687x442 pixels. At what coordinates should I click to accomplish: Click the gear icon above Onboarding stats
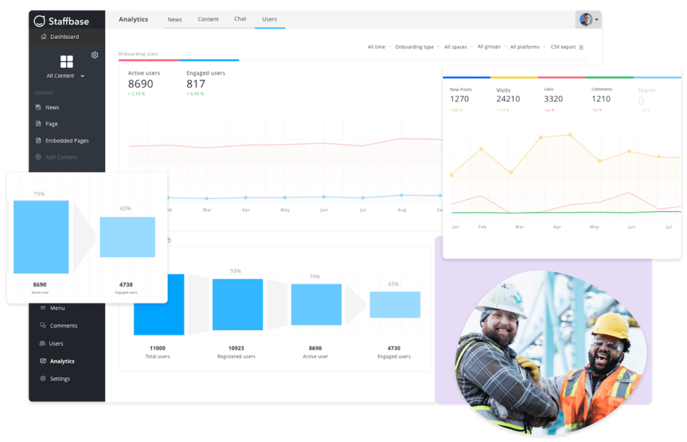(x=95, y=56)
